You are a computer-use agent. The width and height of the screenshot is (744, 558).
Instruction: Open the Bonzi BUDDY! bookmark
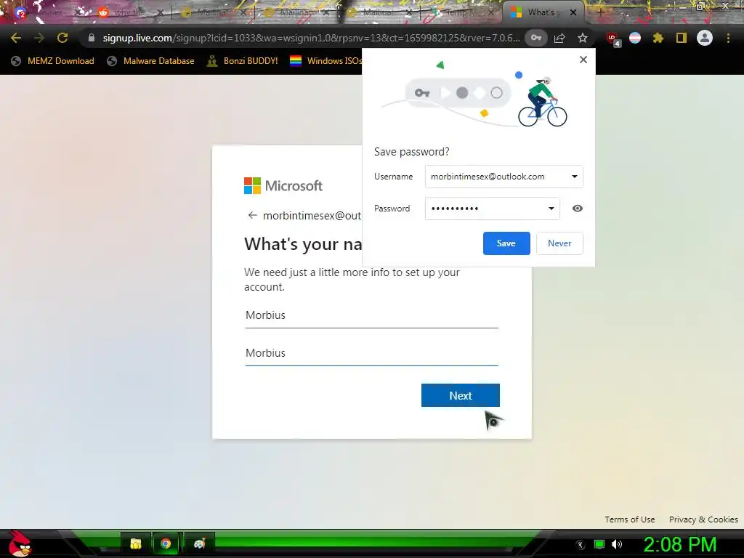(x=243, y=61)
